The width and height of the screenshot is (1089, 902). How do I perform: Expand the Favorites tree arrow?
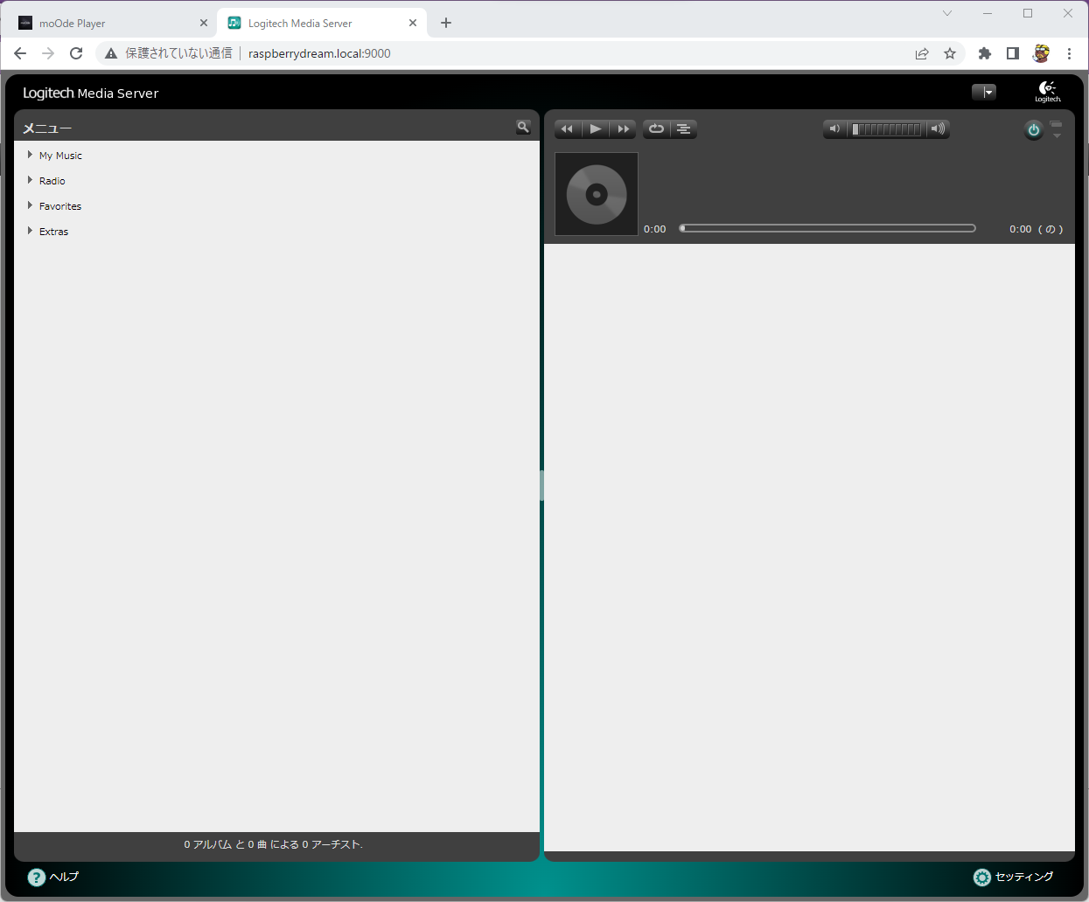(30, 205)
